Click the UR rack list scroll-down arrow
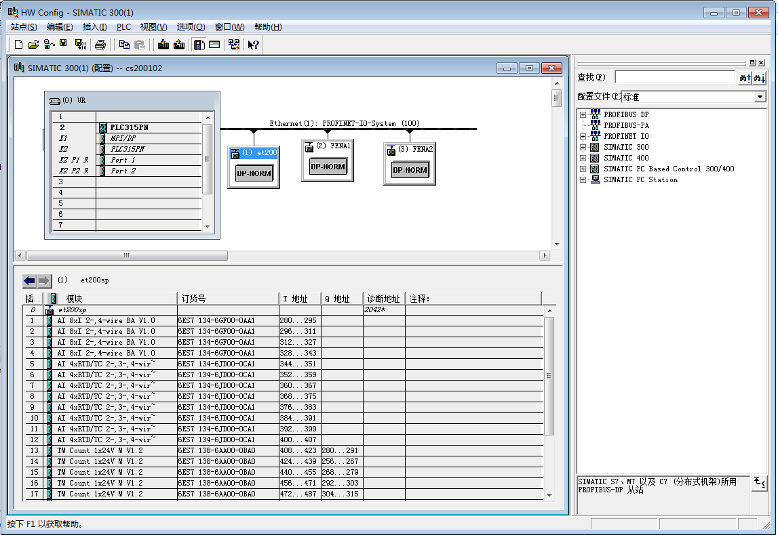Screen dimensions: 778x535 point(208,226)
